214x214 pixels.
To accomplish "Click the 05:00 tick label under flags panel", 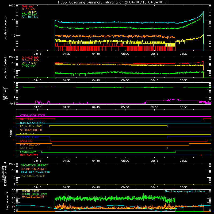I will click(x=125, y=161).
